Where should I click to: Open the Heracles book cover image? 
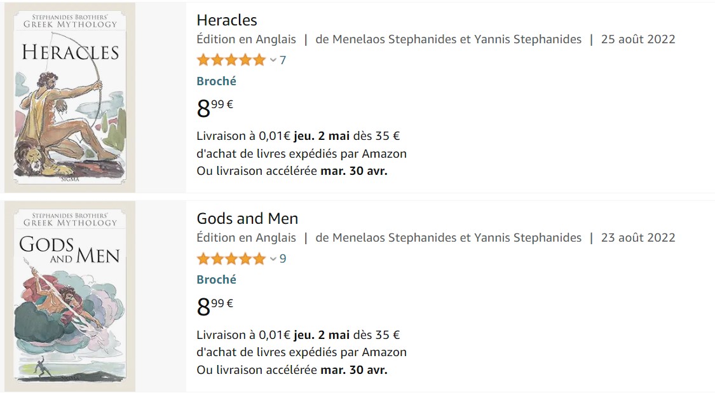70,97
